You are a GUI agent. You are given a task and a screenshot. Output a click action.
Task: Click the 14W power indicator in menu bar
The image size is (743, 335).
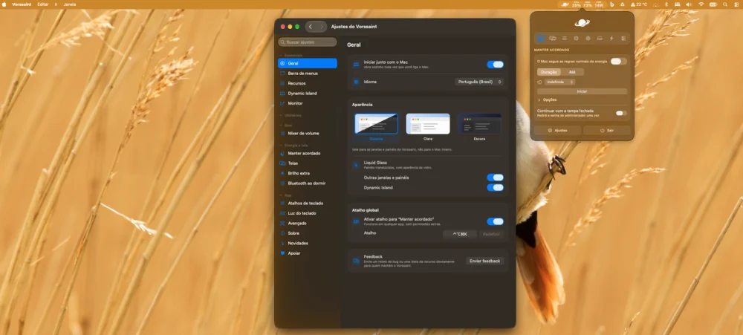tap(600, 4)
